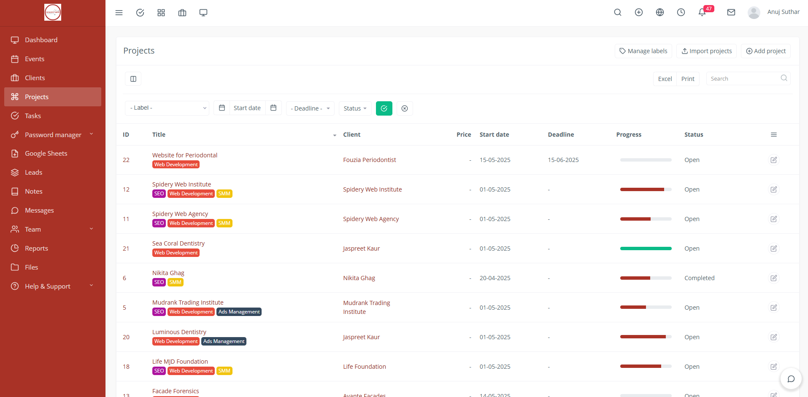Open the Status filter dropdown
Screen dimensions: 808x397
pyautogui.click(x=355, y=108)
